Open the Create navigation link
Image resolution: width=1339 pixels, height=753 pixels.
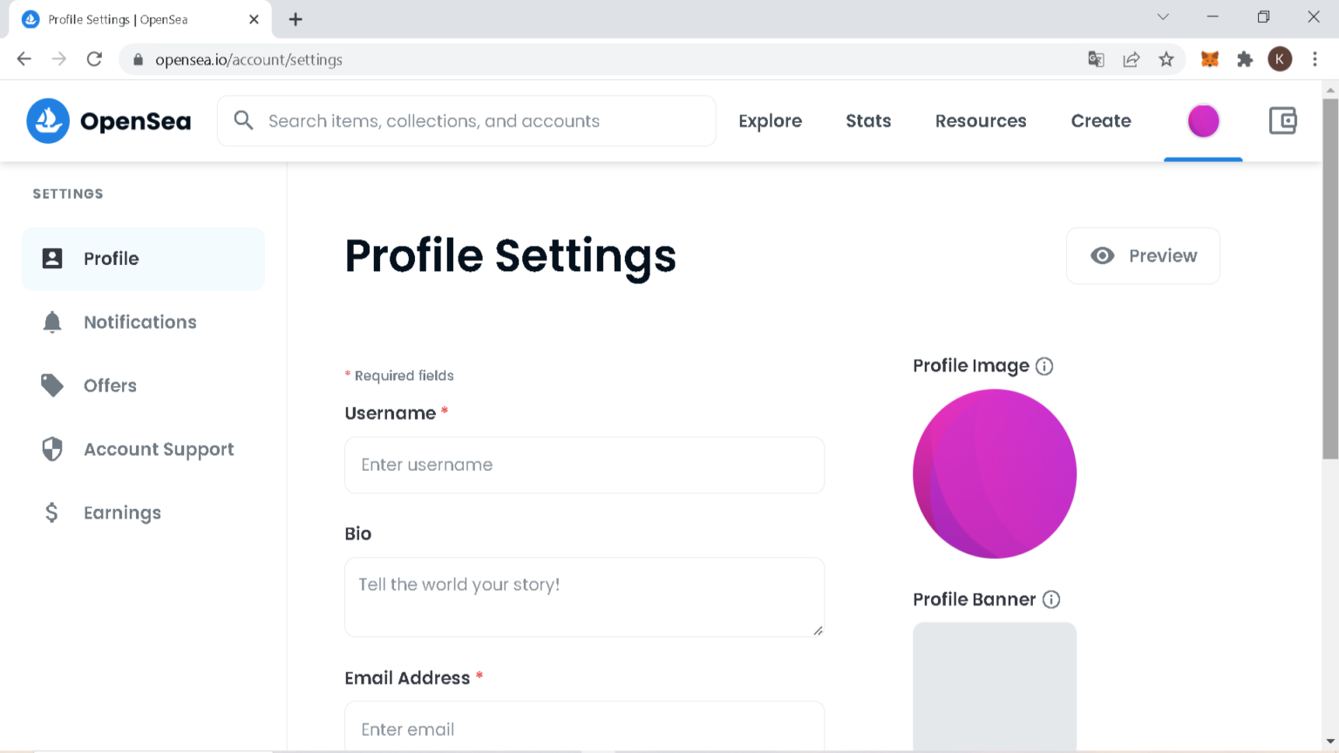coord(1100,121)
